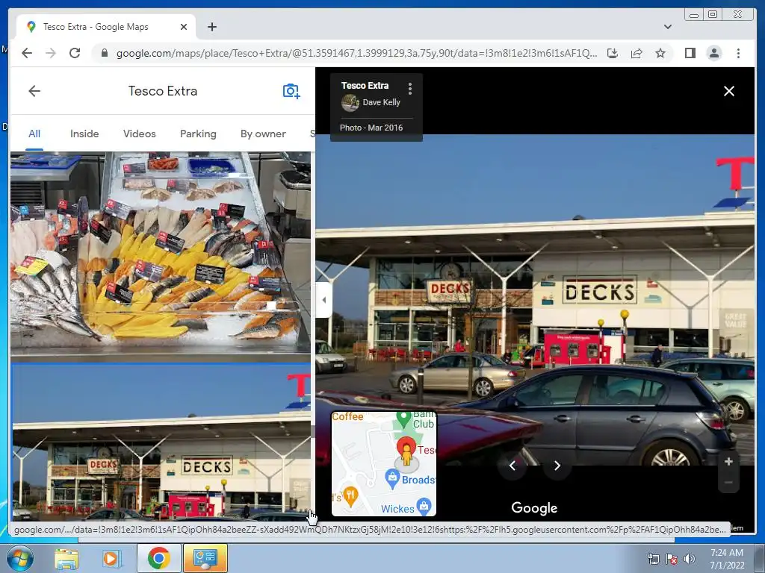Screen dimensions: 765x573
Task: Click the Chrome browser back arrow
Action: click(x=27, y=53)
